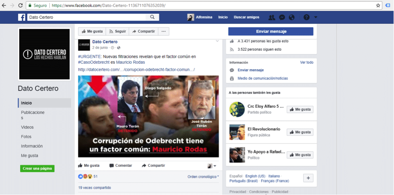
Task: Click the Enviar mensaje blue button
Action: point(270,31)
